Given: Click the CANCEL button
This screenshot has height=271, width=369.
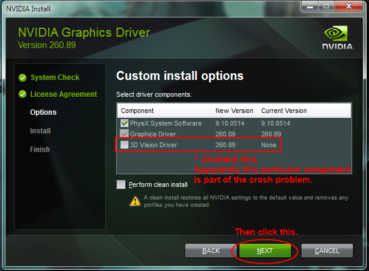Looking at the screenshot, I should tap(327, 251).
